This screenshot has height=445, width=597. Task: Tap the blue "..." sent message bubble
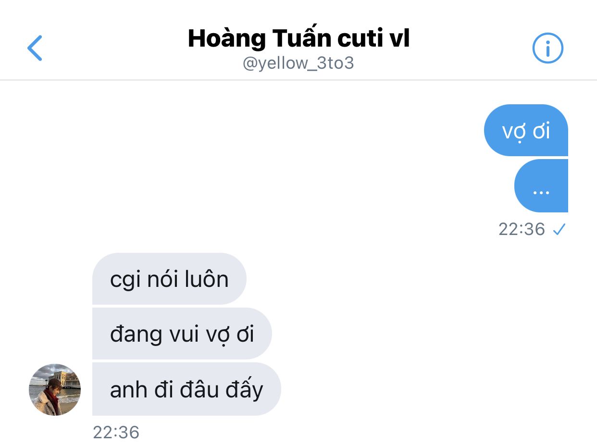click(x=541, y=186)
